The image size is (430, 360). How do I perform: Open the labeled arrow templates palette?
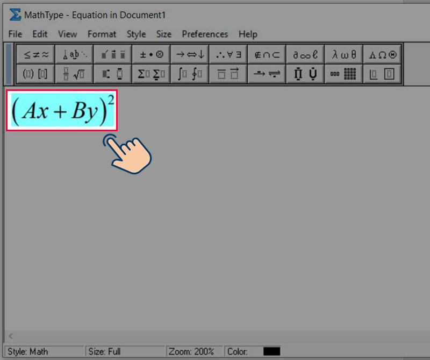267,74
